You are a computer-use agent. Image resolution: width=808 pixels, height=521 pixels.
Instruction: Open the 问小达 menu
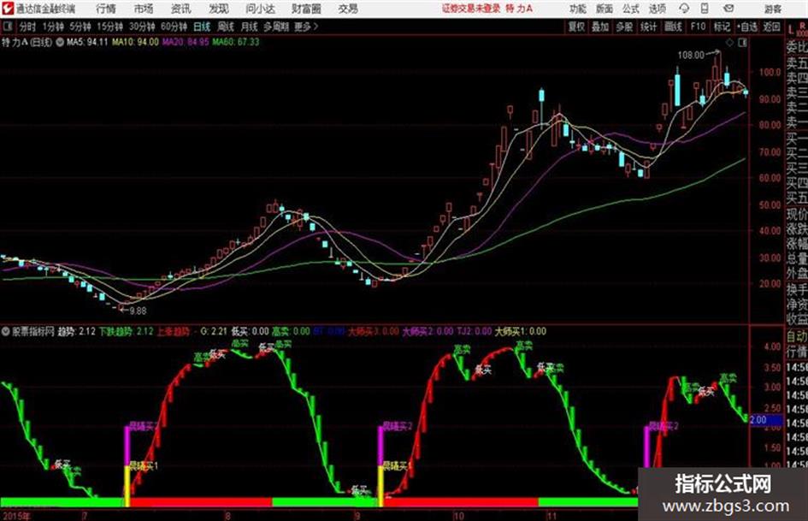coord(260,9)
